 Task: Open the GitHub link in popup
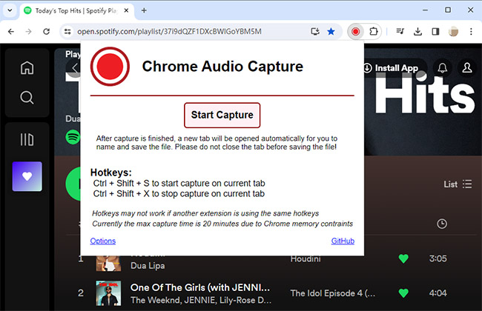(x=343, y=241)
